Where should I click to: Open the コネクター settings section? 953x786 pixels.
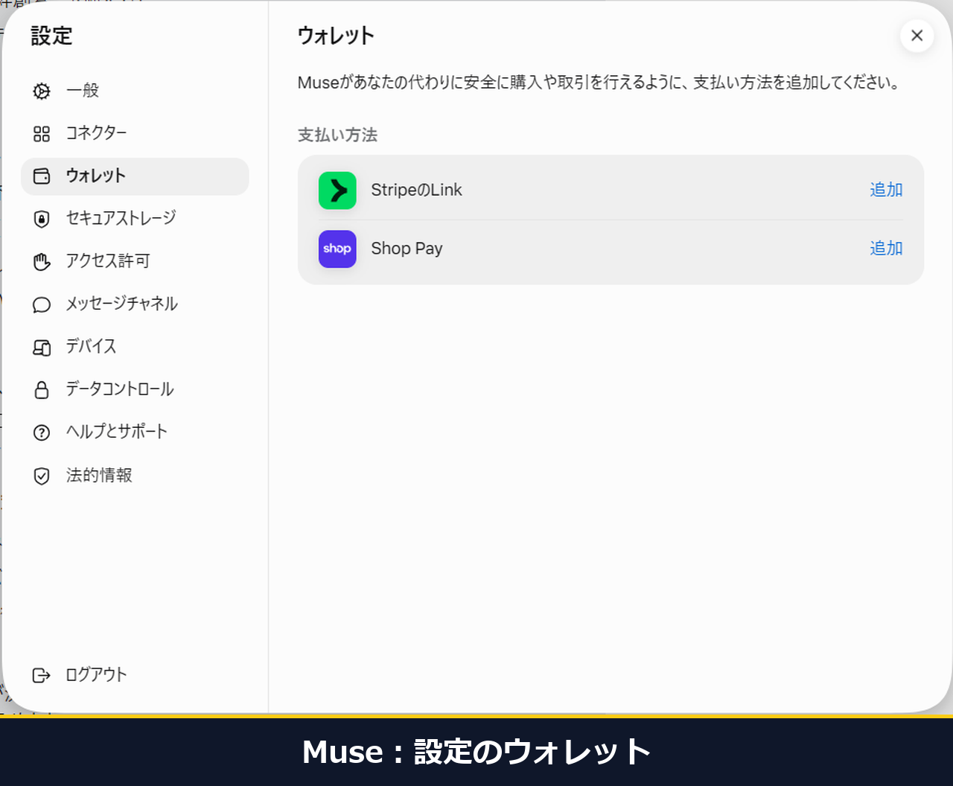(x=135, y=134)
